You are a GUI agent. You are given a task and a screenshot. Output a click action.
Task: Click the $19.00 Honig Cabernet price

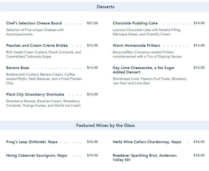click(x=92, y=155)
